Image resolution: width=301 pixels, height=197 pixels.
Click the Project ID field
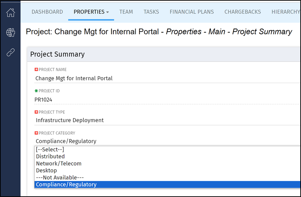(164, 100)
